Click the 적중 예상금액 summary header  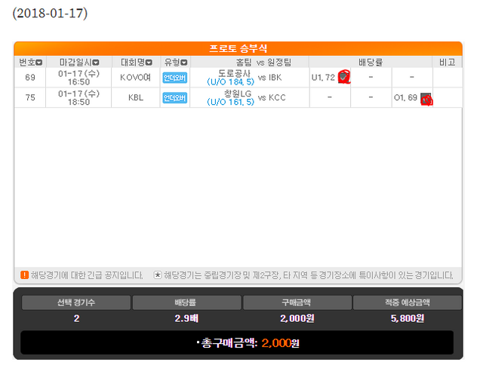tap(408, 302)
